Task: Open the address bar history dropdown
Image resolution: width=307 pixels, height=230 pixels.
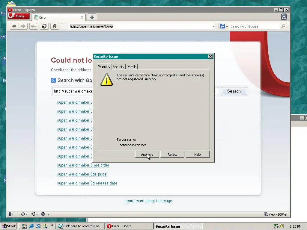Action: (213, 26)
